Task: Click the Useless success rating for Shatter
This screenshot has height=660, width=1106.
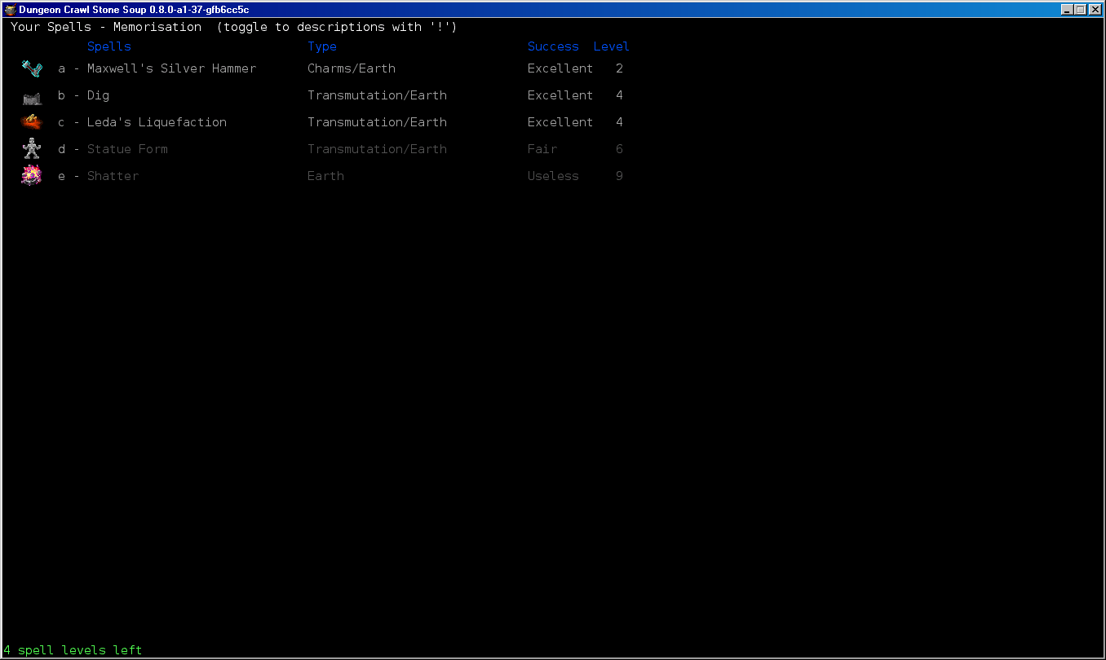Action: (x=553, y=176)
